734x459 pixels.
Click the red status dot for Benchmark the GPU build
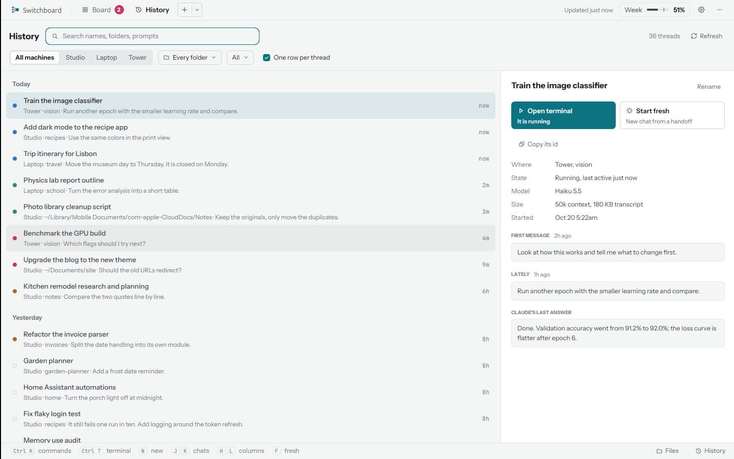coord(15,238)
